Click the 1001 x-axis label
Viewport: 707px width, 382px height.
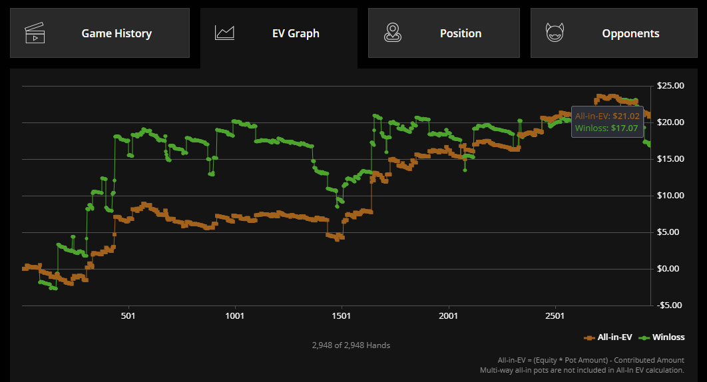pyautogui.click(x=235, y=316)
